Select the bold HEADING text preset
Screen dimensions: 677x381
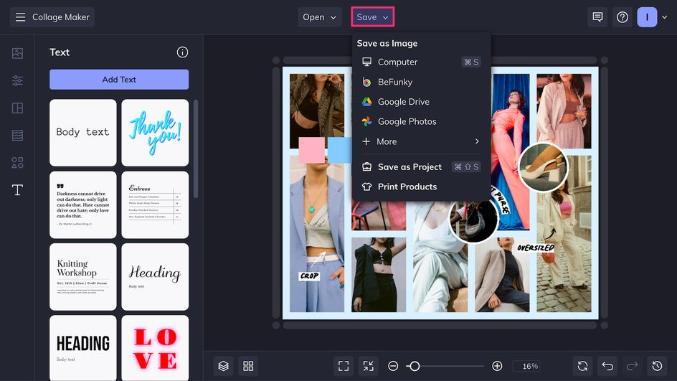tap(83, 348)
